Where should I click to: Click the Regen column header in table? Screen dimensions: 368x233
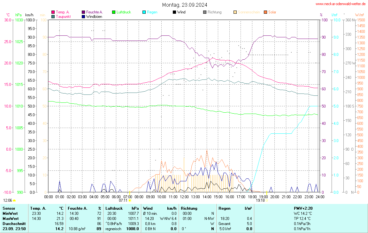pos(225,208)
